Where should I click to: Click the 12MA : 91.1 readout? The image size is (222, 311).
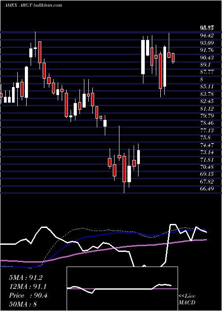coord(28,287)
